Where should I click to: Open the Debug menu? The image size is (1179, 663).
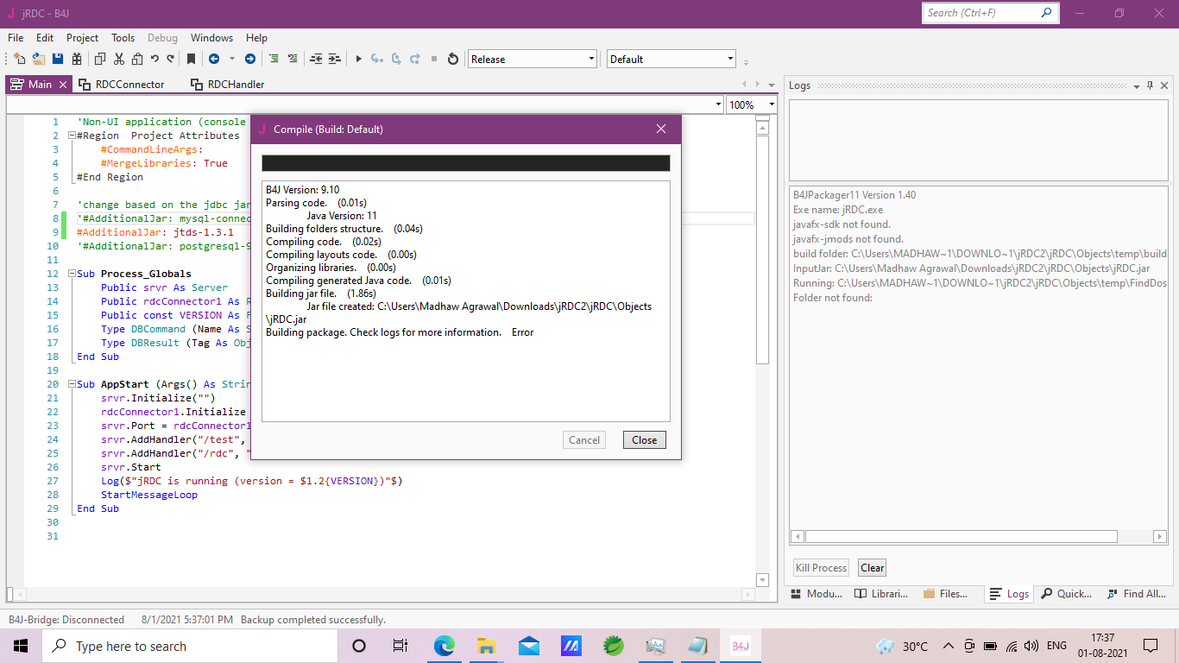click(161, 37)
